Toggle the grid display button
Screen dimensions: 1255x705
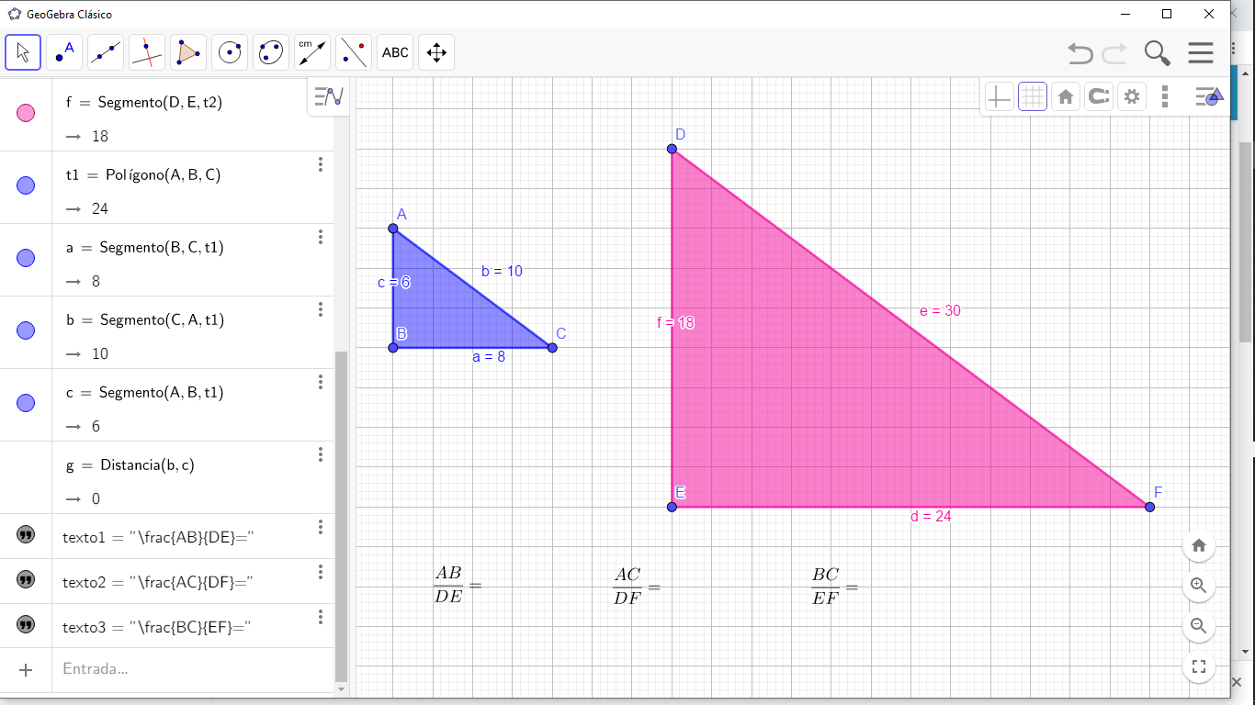tap(1033, 96)
